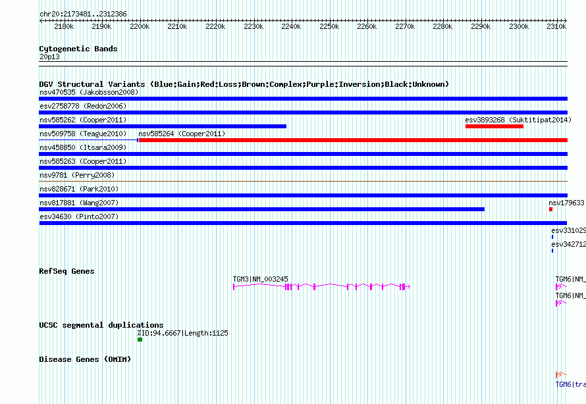Click the DGV Structural Variants track title

tap(244, 84)
